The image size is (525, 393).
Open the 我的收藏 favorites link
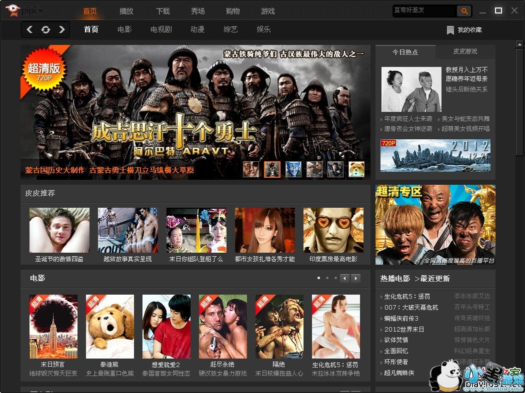469,30
